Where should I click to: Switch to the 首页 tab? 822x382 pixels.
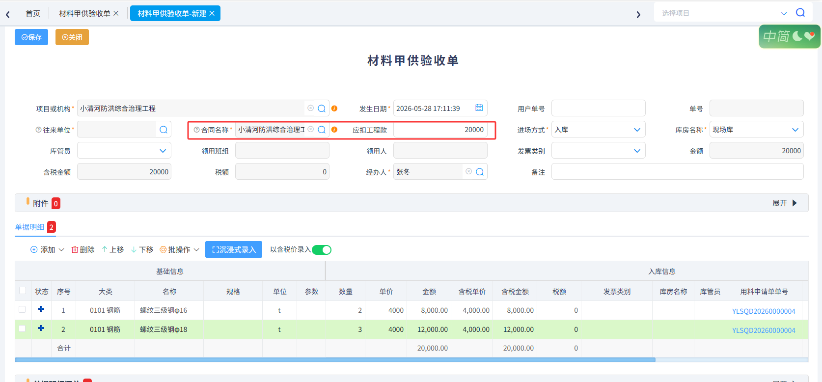[33, 13]
